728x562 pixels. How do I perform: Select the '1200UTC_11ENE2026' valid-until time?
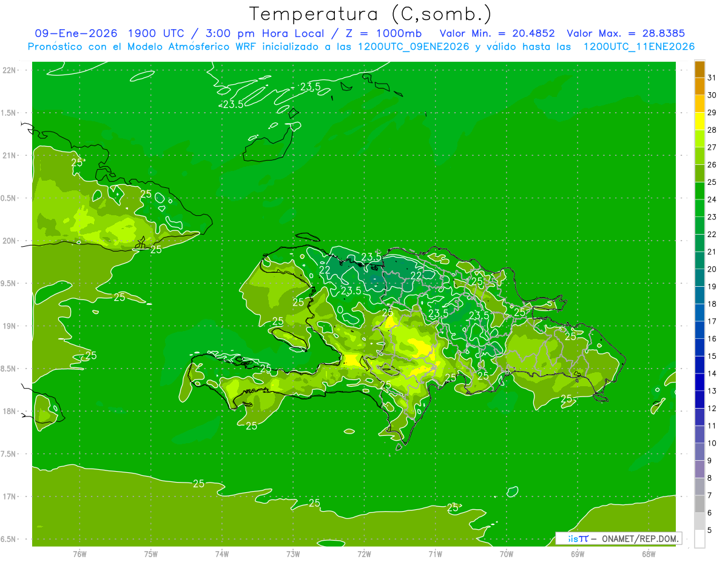(639, 47)
